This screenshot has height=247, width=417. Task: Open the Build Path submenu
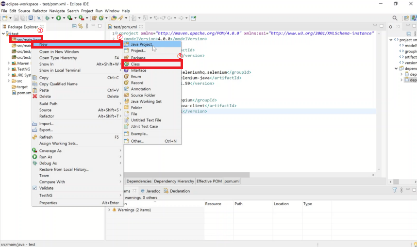coord(77,104)
